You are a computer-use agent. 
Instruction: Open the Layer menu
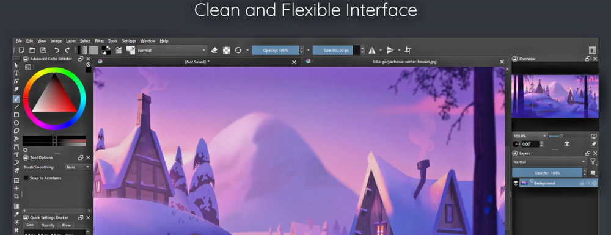coord(71,41)
